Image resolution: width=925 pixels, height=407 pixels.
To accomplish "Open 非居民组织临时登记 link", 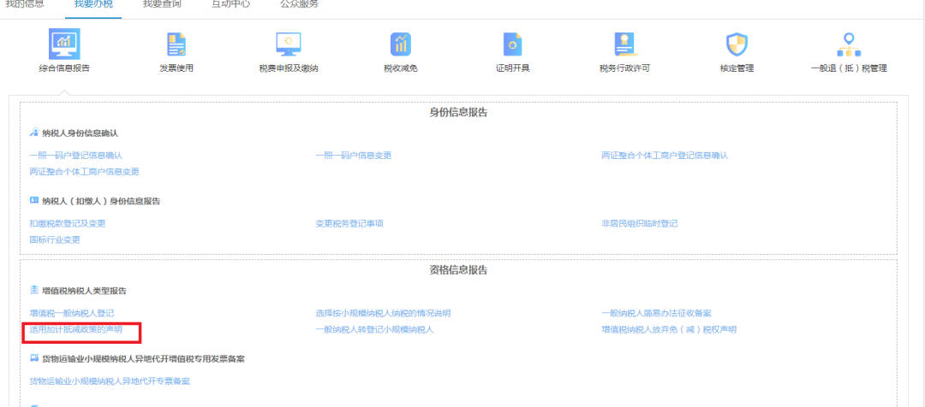I will click(640, 224).
